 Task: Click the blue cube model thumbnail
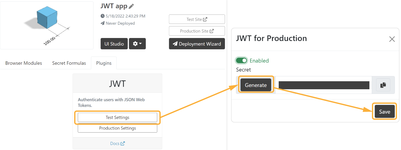click(47, 25)
